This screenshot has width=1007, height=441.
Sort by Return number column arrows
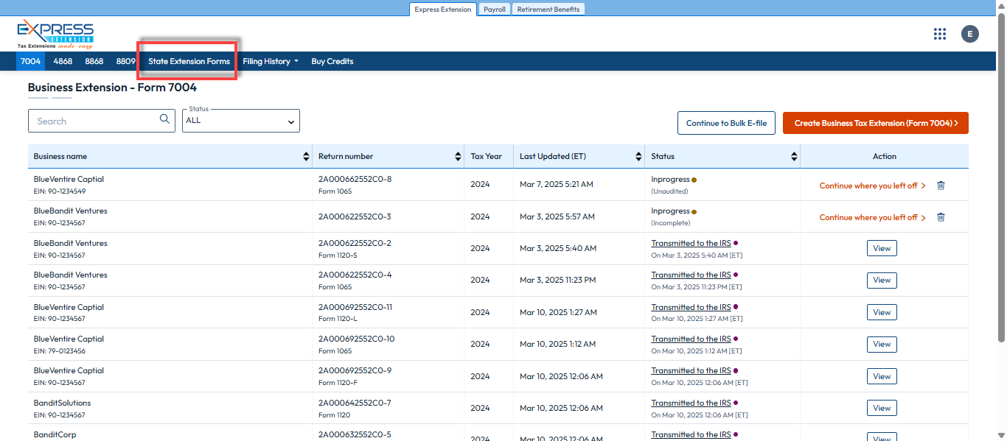(x=459, y=156)
